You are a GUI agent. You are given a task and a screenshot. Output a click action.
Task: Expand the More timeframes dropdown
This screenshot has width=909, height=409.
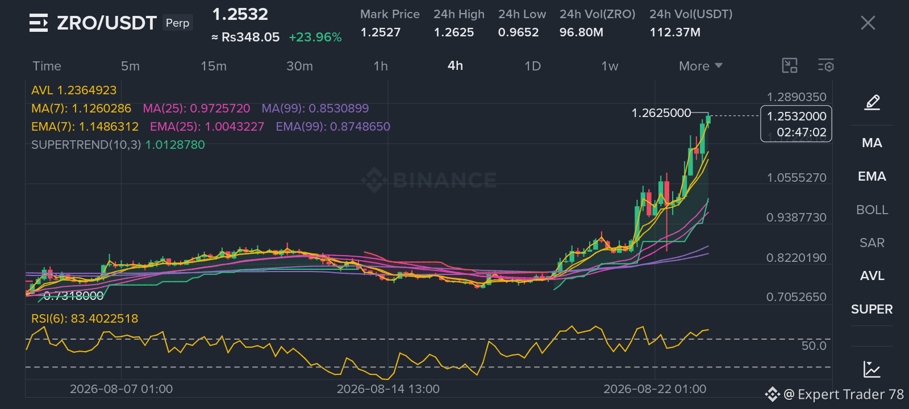pyautogui.click(x=700, y=66)
